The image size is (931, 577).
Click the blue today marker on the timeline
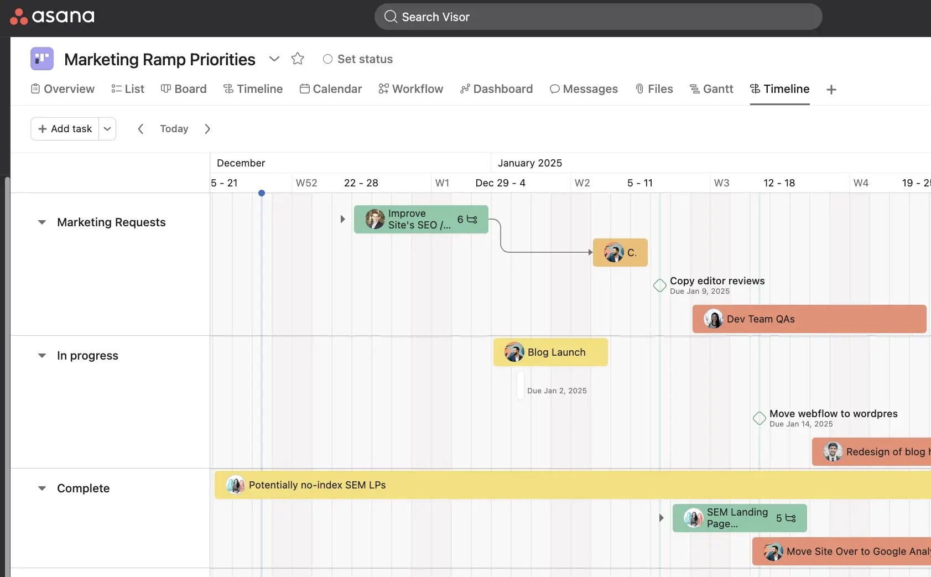(x=262, y=194)
